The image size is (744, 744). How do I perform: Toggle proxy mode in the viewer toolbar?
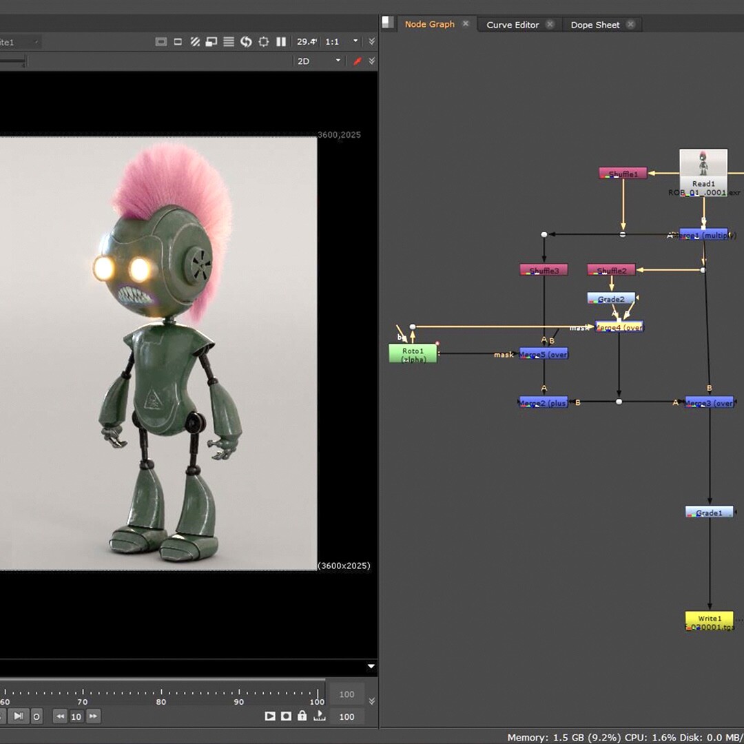(178, 41)
